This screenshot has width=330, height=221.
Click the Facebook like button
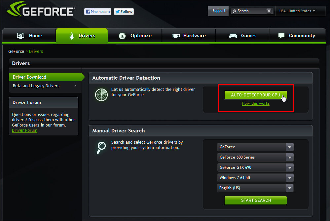(97, 12)
